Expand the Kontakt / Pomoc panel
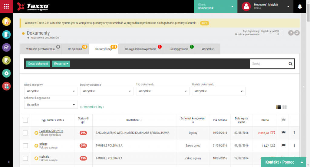Screen dimensions: 310x167 (284, 162)
